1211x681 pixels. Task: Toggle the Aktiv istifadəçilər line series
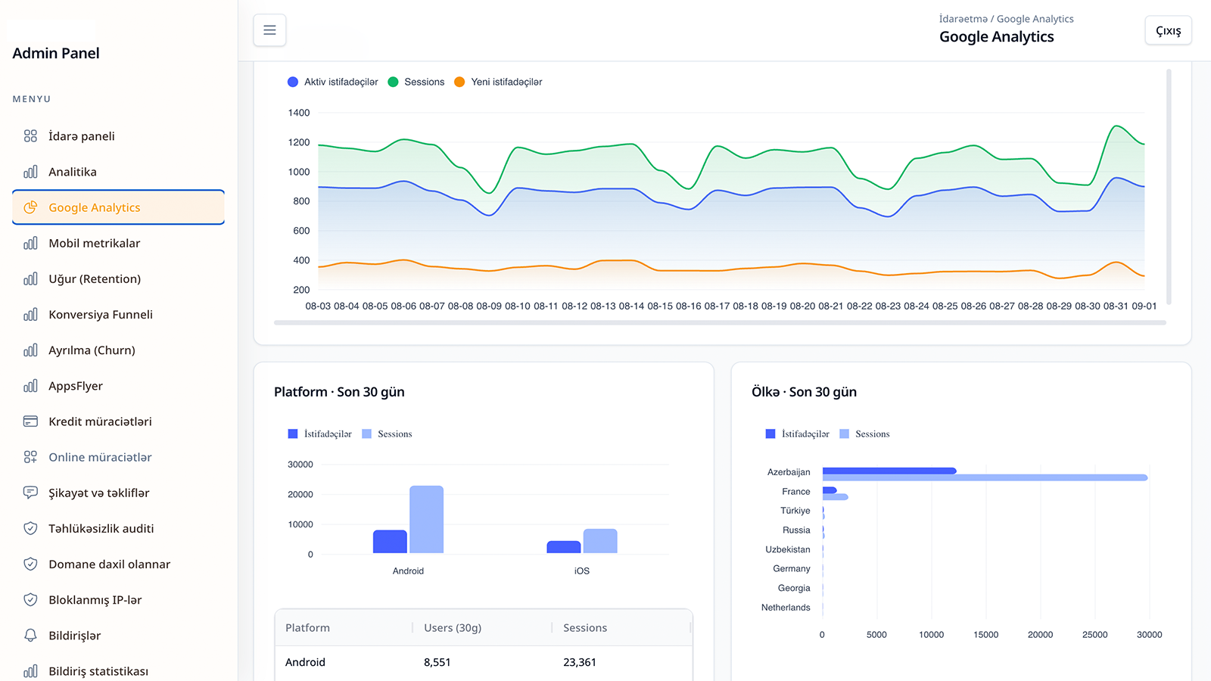point(333,82)
